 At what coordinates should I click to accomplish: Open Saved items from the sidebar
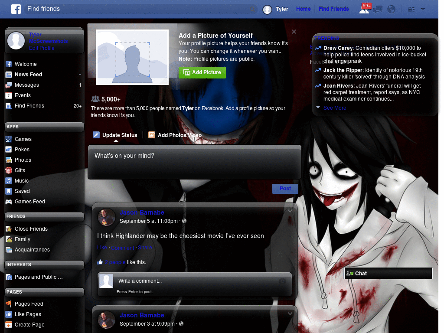10,191
